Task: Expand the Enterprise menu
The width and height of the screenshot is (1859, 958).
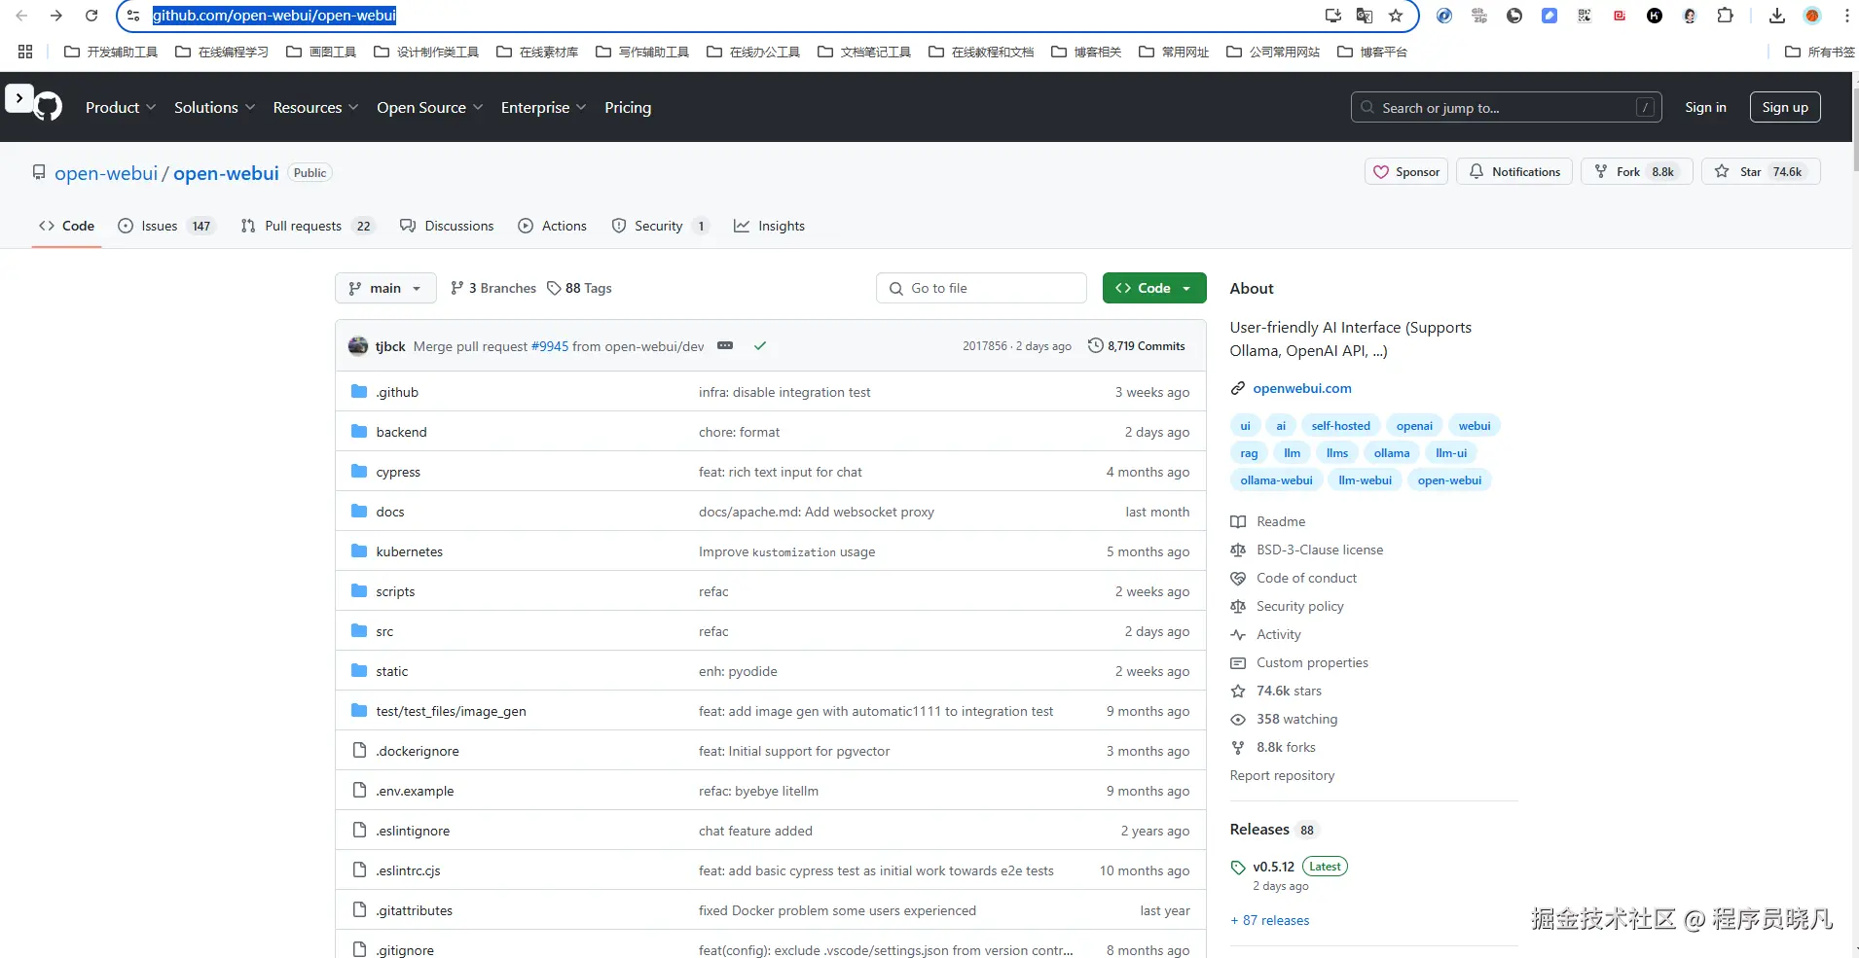Action: point(543,107)
